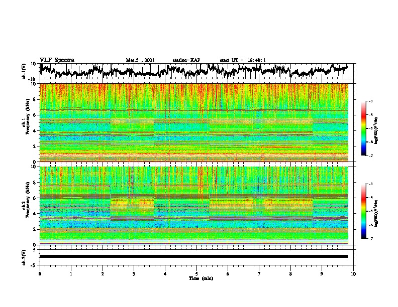Click time axis tick label "2"
The image size is (398, 307).
(x=103, y=274)
